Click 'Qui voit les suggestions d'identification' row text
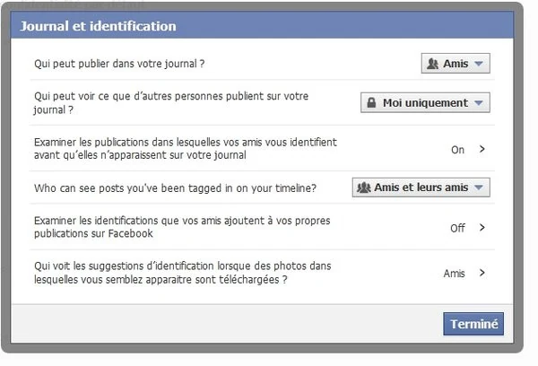The width and height of the screenshot is (538, 366). click(x=183, y=273)
